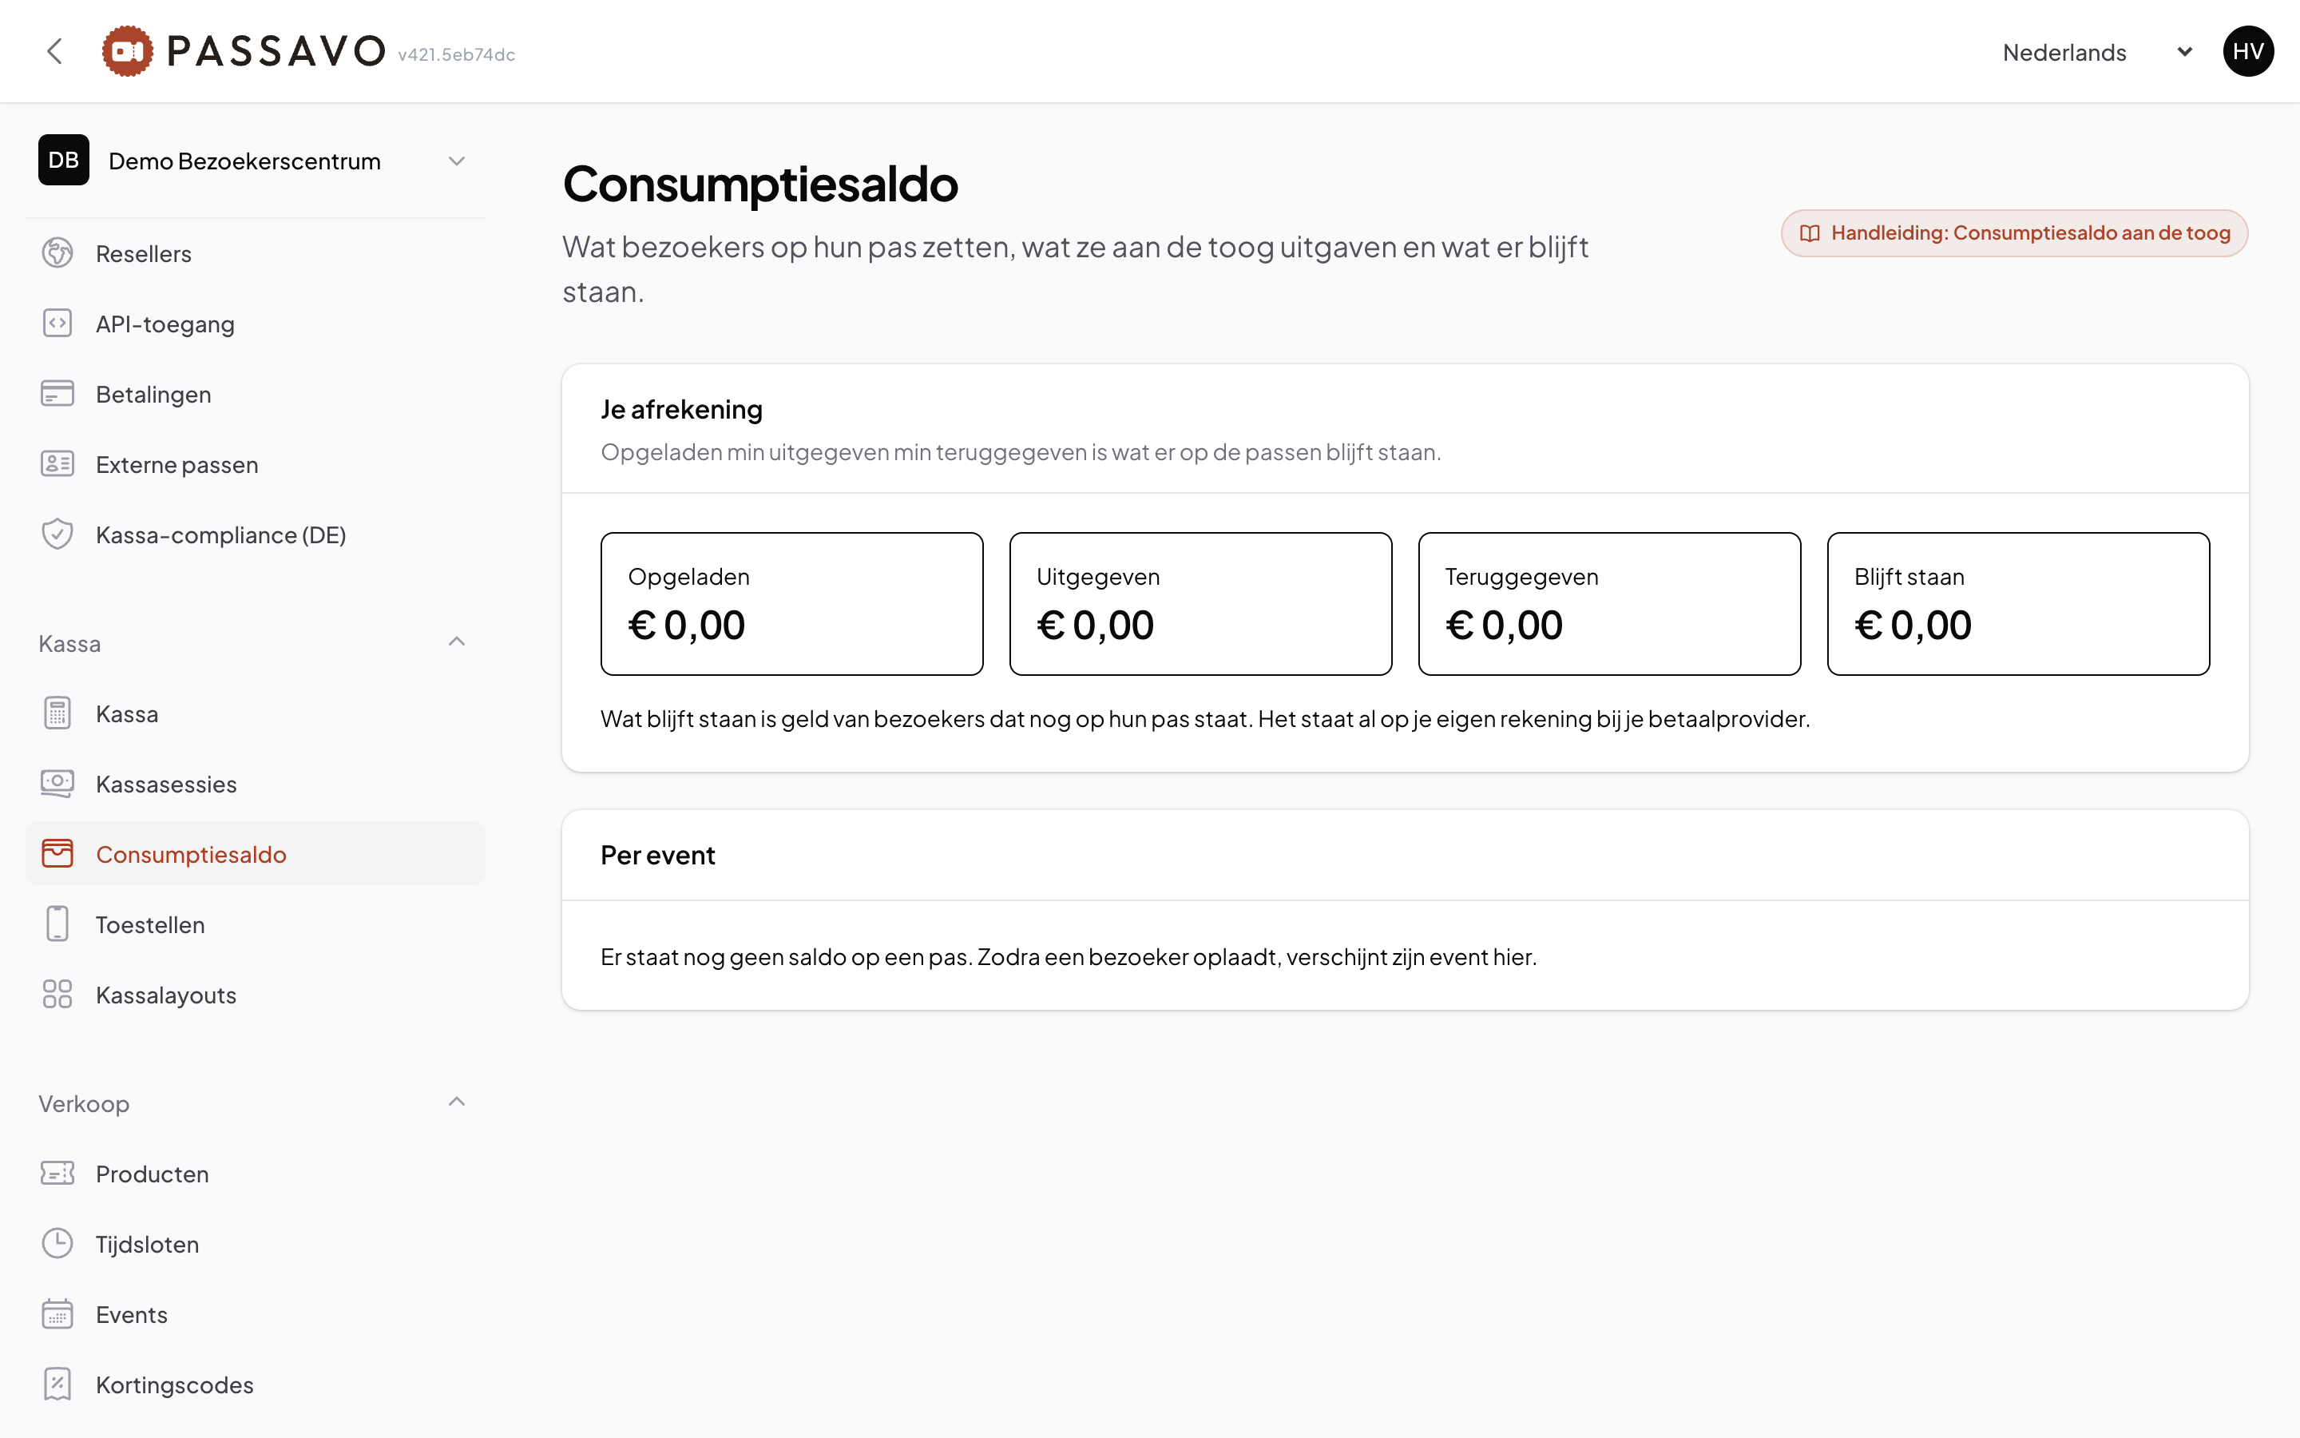
Task: Open Kassa-compliance (DE) shield icon
Action: pyautogui.click(x=57, y=534)
